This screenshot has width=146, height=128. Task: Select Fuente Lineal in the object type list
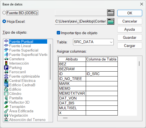(20, 46)
